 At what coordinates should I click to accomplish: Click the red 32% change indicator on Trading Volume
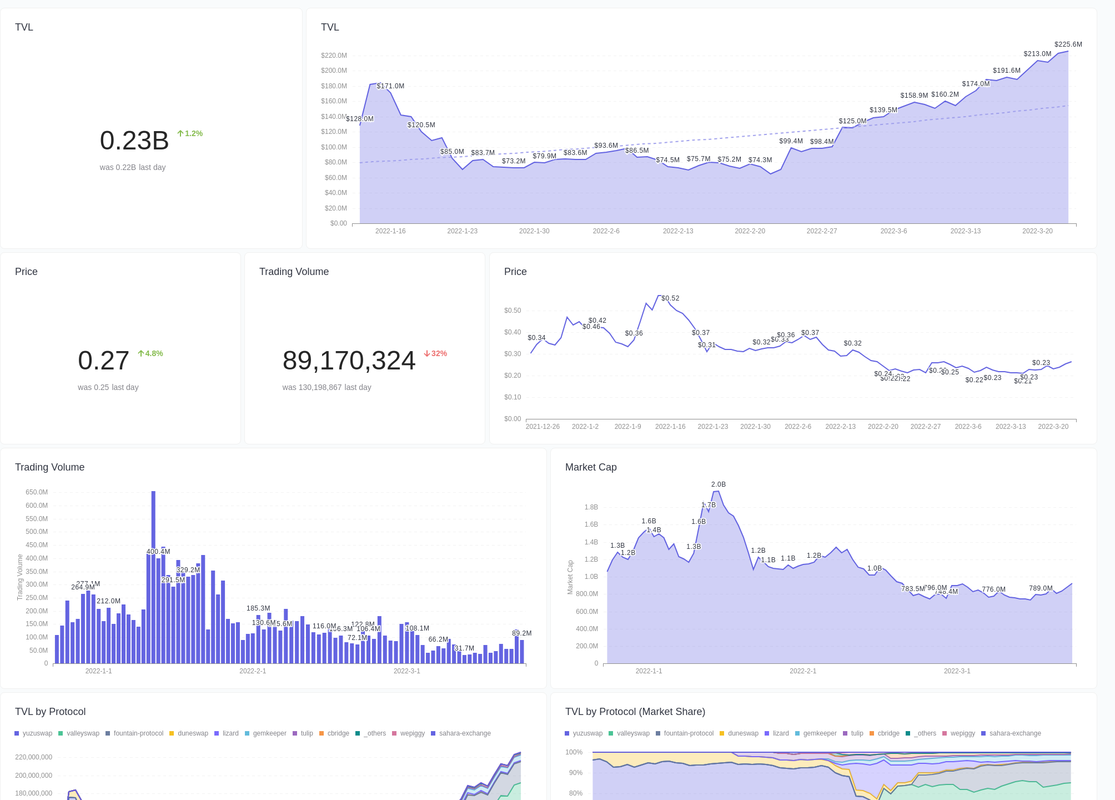[435, 353]
